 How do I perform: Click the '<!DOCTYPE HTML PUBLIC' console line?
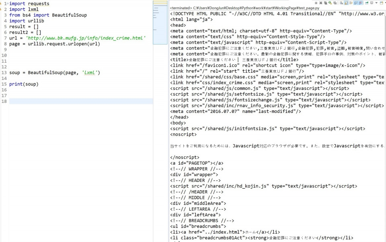(277, 14)
